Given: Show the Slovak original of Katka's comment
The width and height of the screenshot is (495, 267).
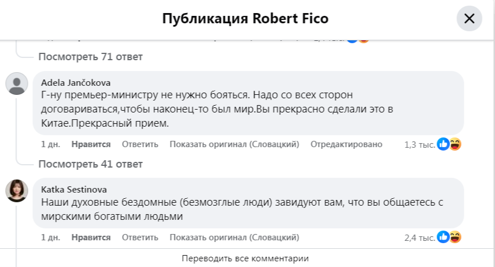Looking at the screenshot, I should tap(234, 237).
